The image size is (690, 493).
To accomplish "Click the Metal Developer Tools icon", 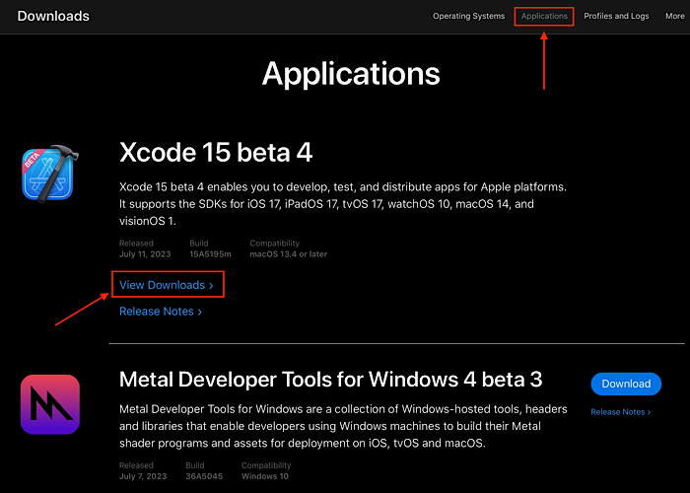I will coord(50,404).
